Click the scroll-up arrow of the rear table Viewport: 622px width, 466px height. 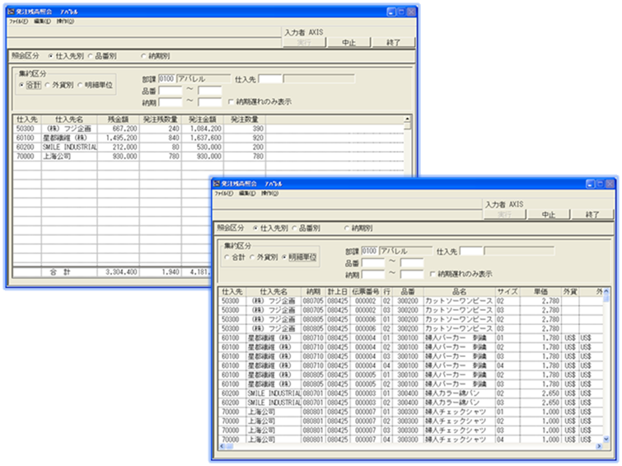pyautogui.click(x=407, y=120)
